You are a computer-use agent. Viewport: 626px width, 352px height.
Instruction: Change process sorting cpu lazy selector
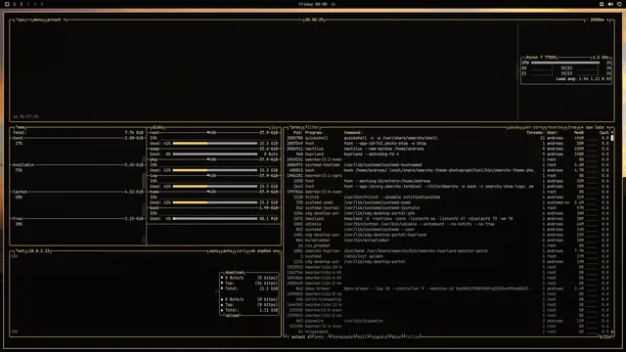pos(596,127)
